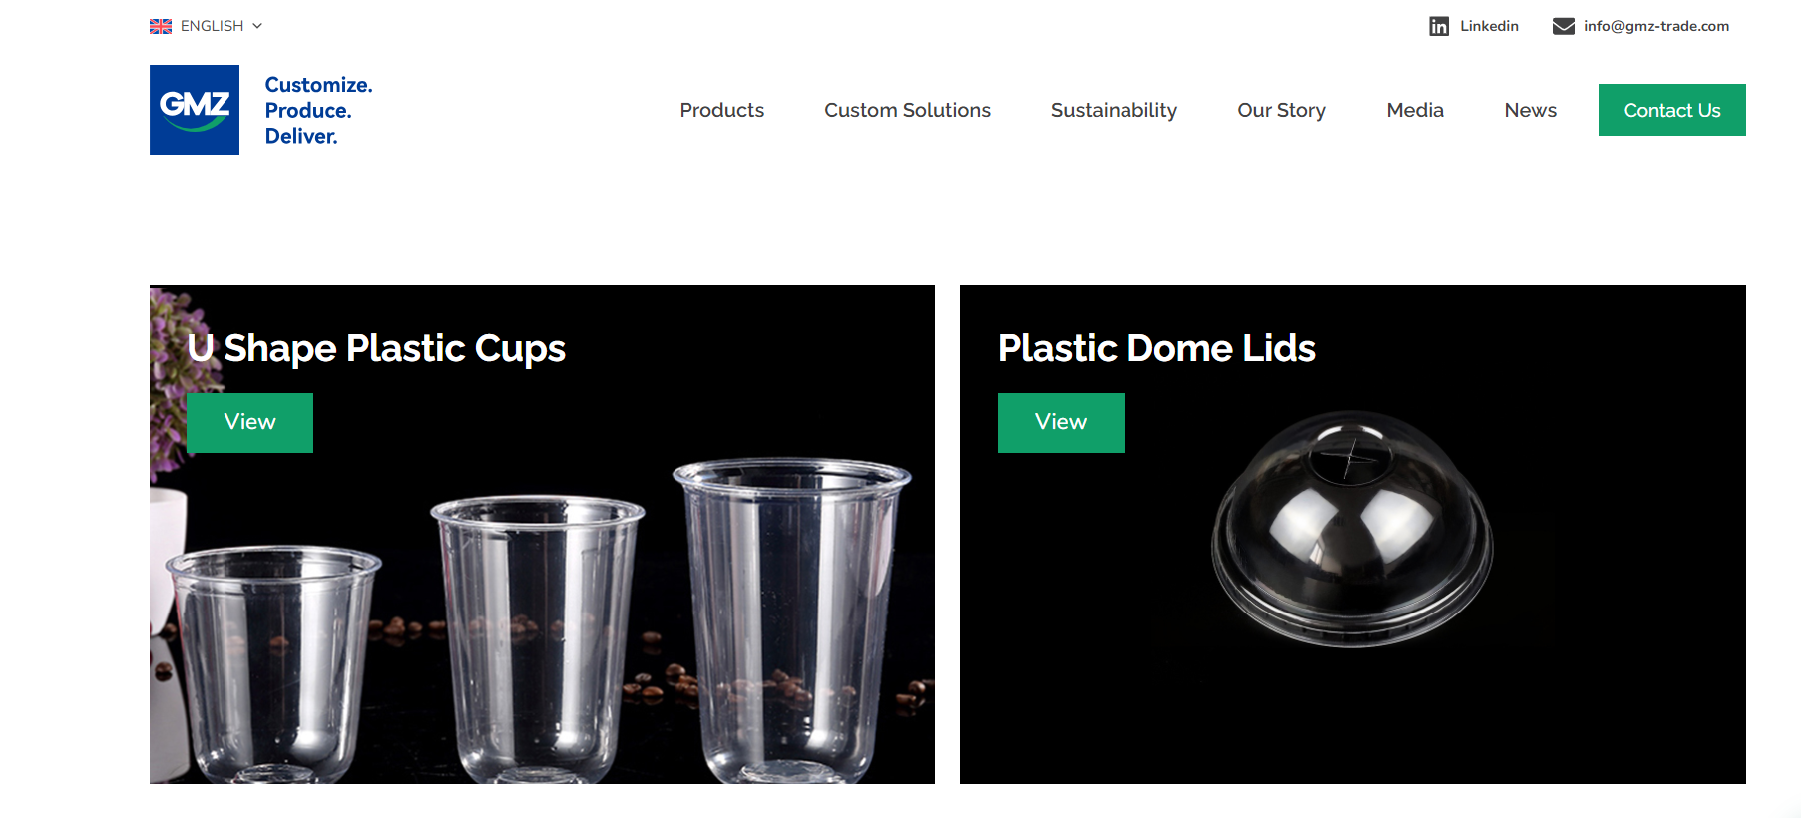The height and width of the screenshot is (818, 1801).
Task: View the U Shape Plastic Cups
Action: tap(249, 422)
